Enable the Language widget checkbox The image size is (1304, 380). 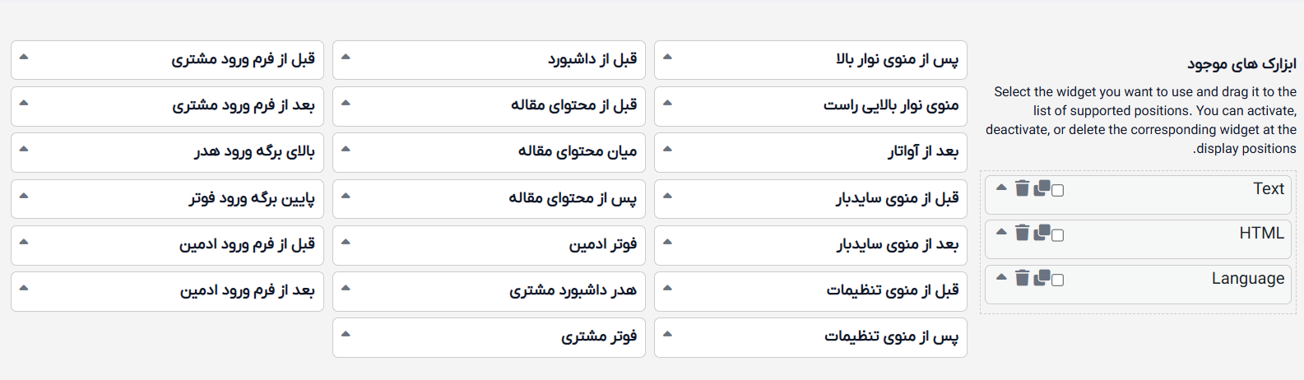pyautogui.click(x=1058, y=280)
